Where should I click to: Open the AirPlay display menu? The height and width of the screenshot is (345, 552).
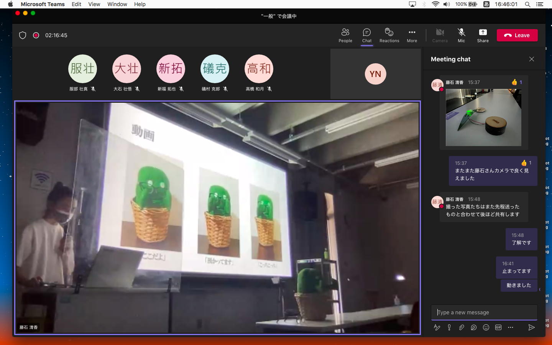point(412,4)
